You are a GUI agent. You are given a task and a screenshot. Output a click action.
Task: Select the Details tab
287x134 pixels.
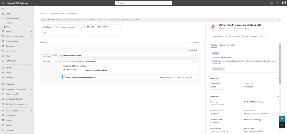[x=214, y=45]
